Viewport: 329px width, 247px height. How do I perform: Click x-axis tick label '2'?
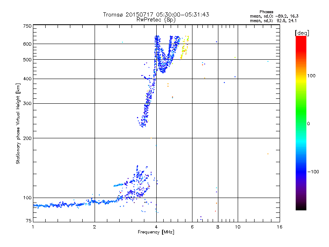(95, 227)
